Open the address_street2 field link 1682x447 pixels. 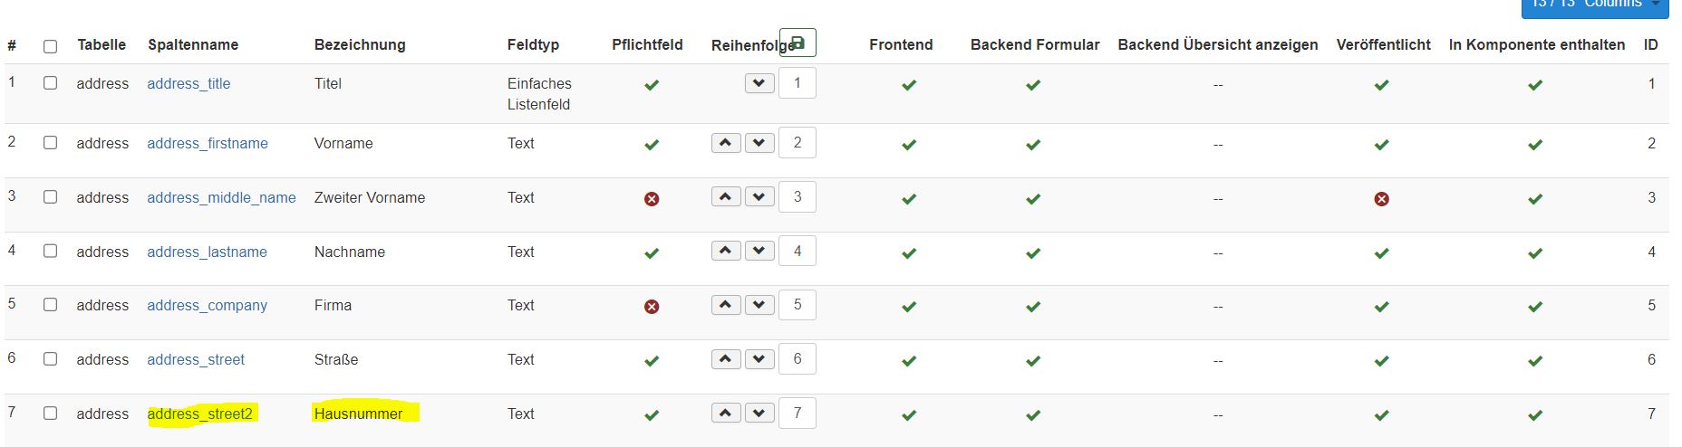pyautogui.click(x=200, y=414)
